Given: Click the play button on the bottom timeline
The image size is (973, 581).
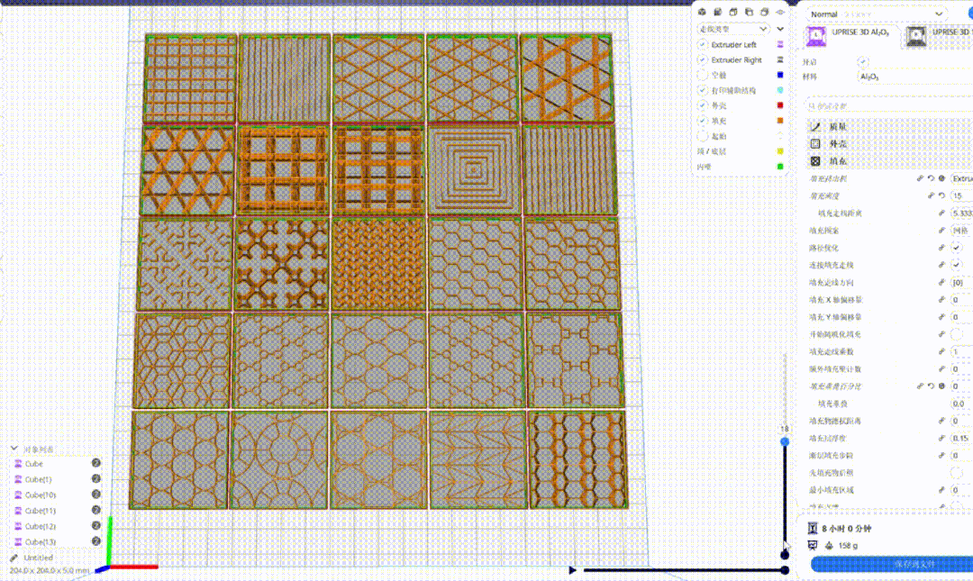Looking at the screenshot, I should 573,568.
